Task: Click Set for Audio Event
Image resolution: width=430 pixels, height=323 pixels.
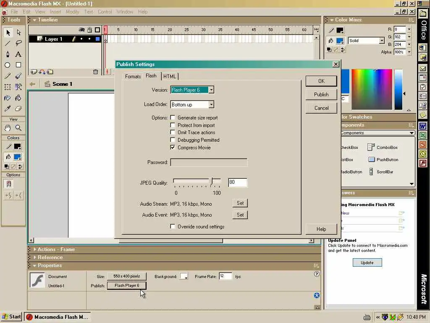Action: click(240, 215)
